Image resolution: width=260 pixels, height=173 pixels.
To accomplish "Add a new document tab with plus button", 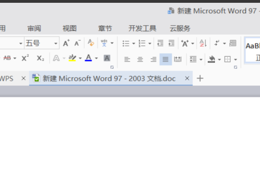I will point(200,78).
